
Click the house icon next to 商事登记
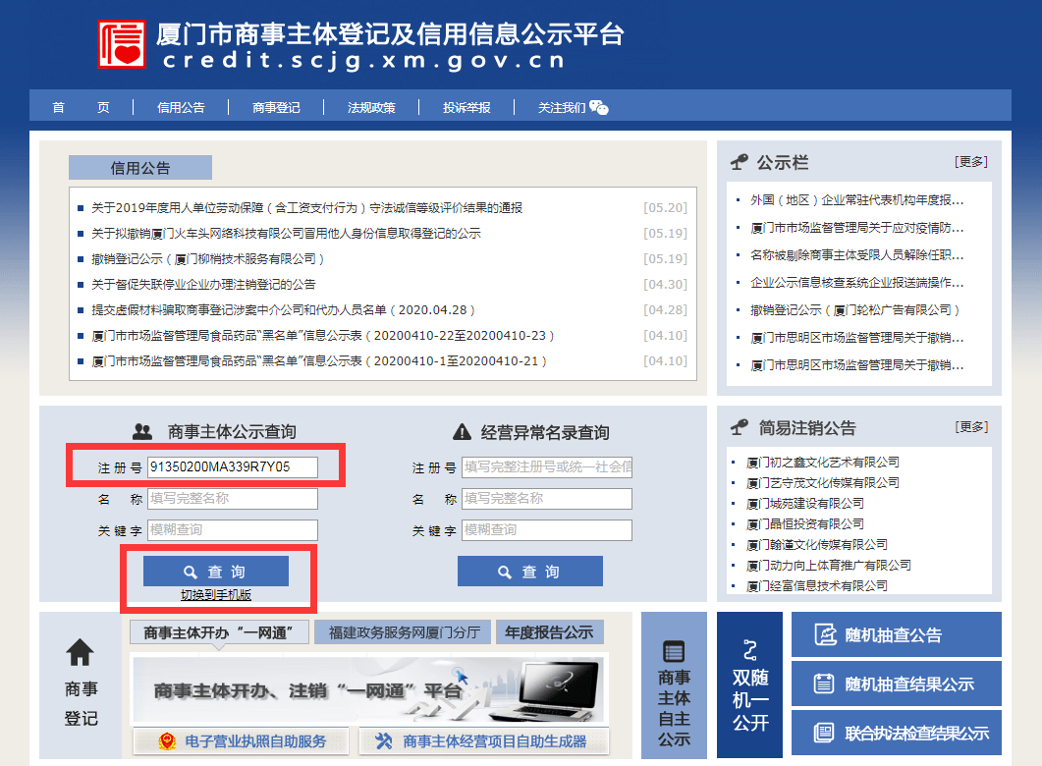[x=82, y=652]
